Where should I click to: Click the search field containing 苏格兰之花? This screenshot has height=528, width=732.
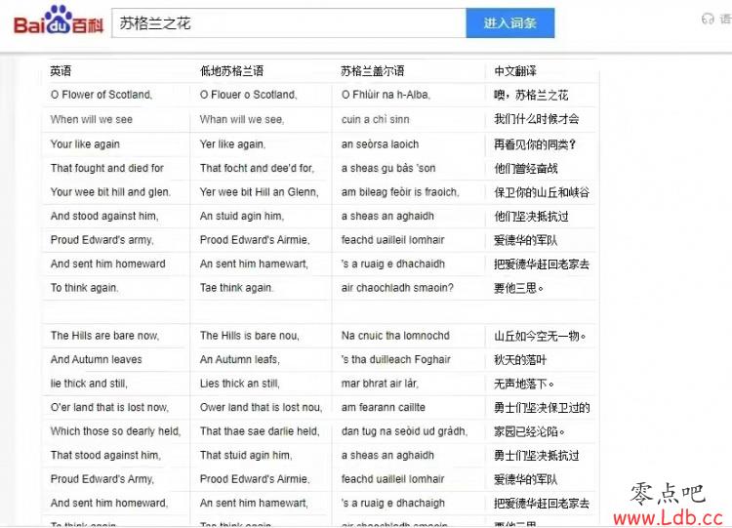289,22
